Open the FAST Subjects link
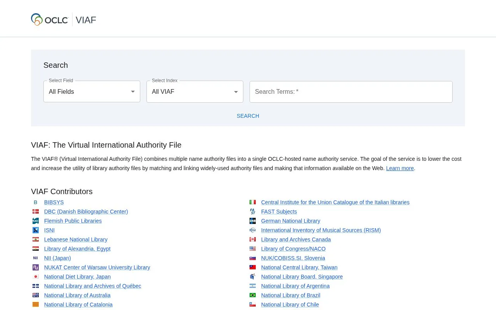Screen dimensions: 496x310 pos(279,212)
